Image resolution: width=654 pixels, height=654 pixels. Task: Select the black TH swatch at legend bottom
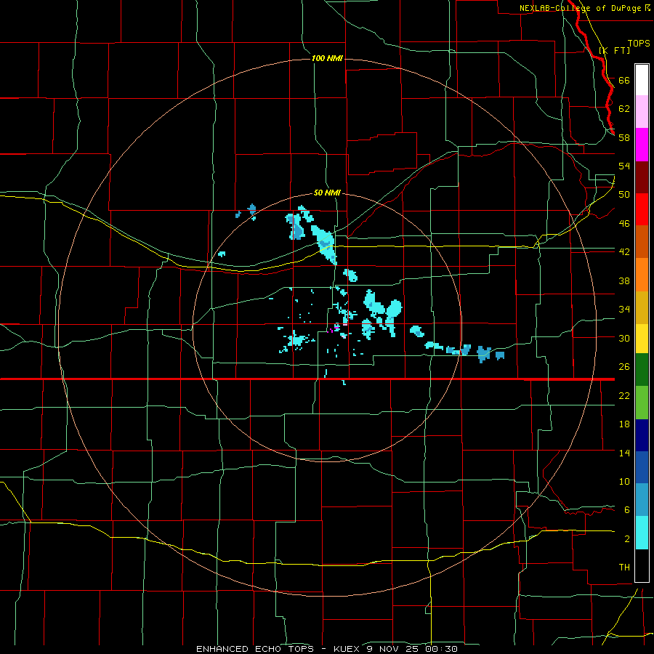pos(642,565)
